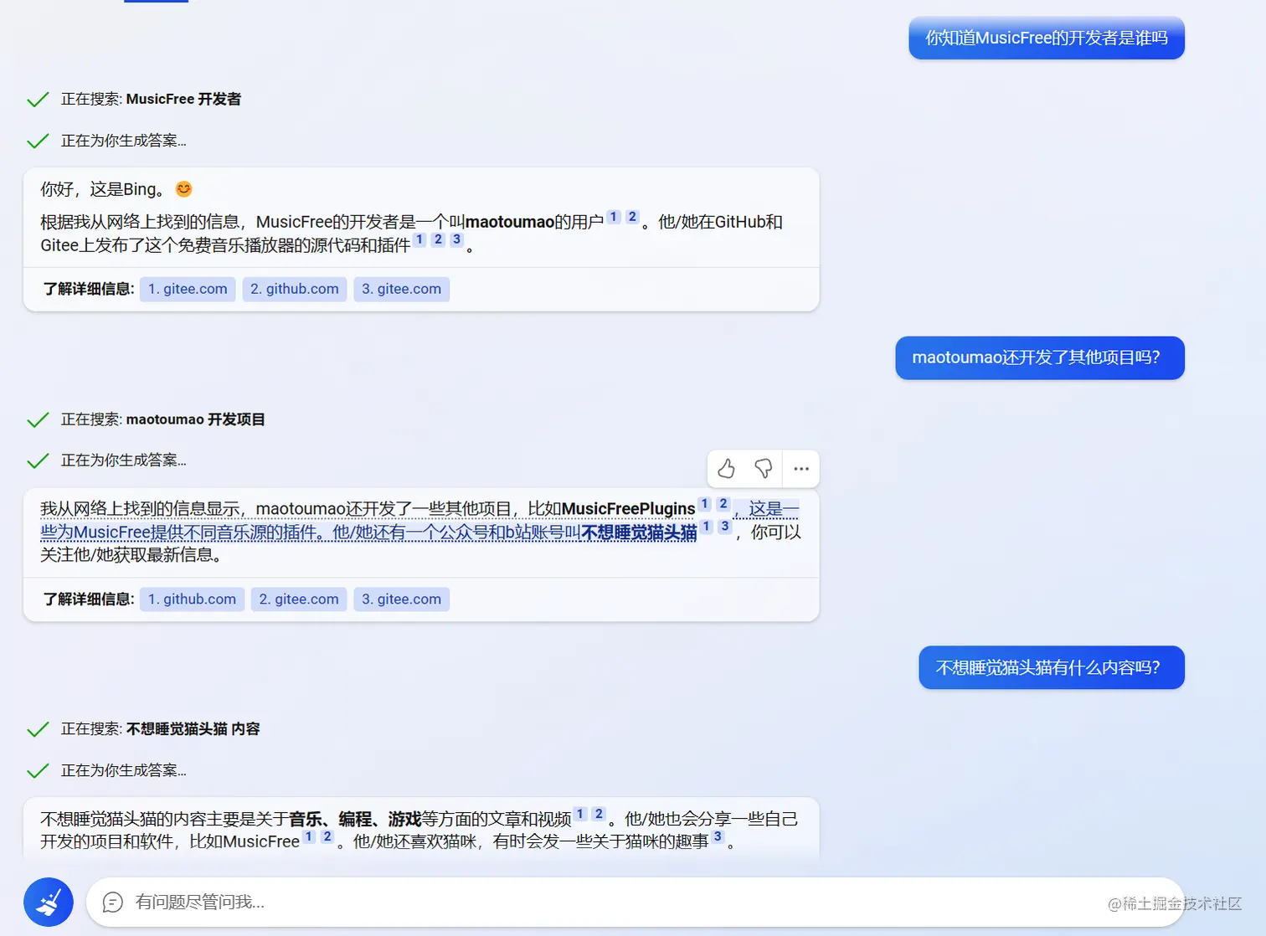1266x936 pixels.
Task: Open 1. gitee.com link in first answer
Action: pos(188,289)
